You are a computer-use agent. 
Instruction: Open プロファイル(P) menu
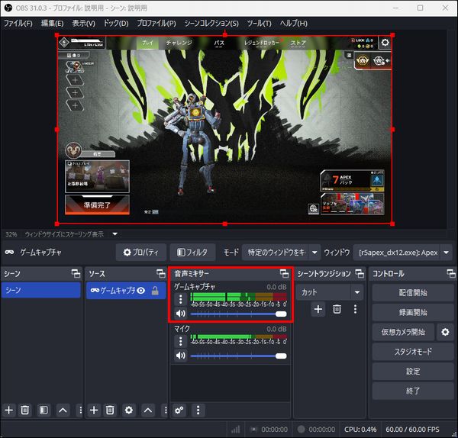click(156, 23)
